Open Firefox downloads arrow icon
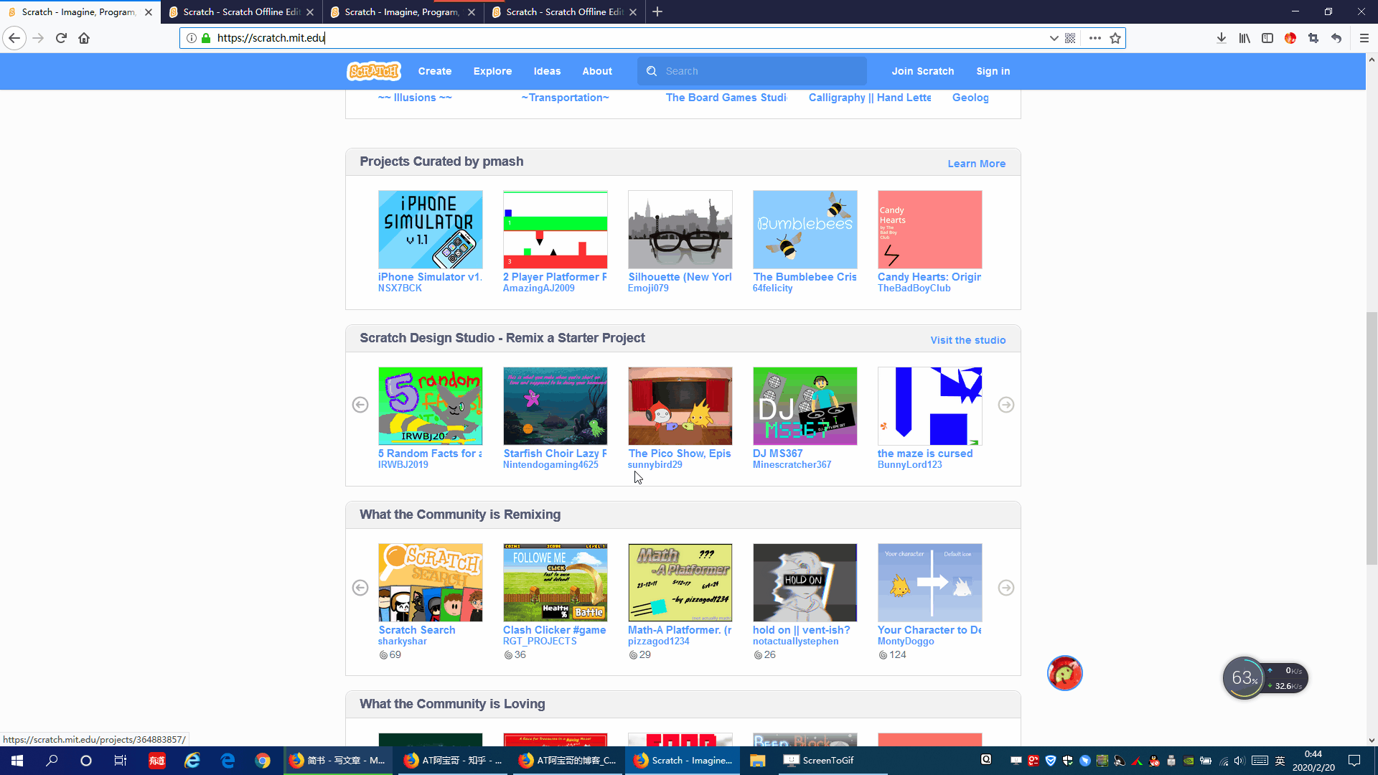Screen dimensions: 1378x775 pos(1221,38)
